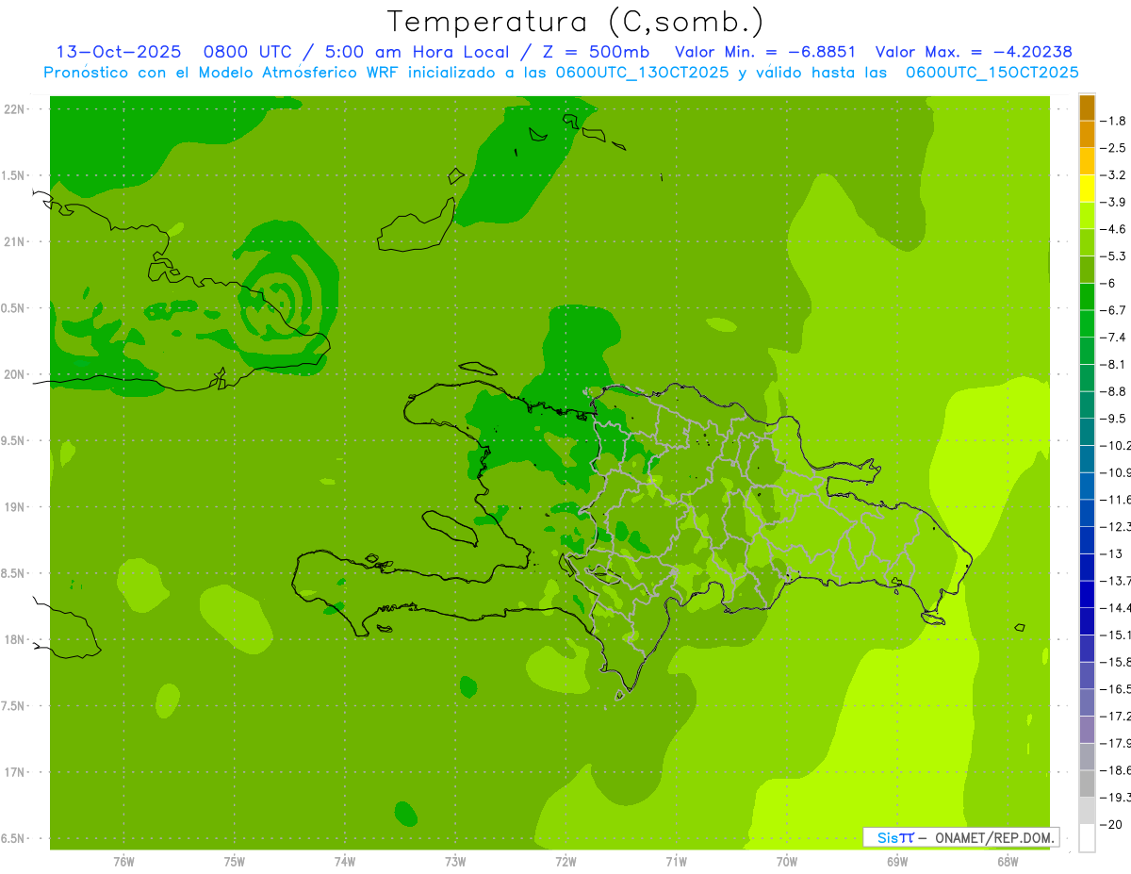
Task: Click the 22N latitude axis label
Action: tap(14, 109)
